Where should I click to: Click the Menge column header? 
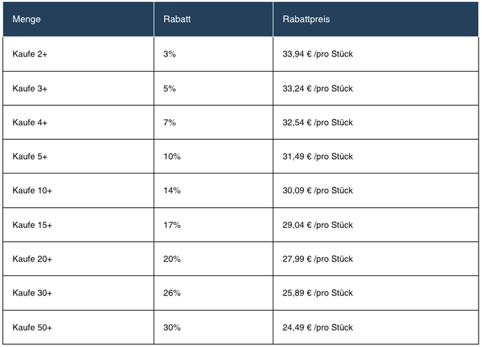coord(27,19)
